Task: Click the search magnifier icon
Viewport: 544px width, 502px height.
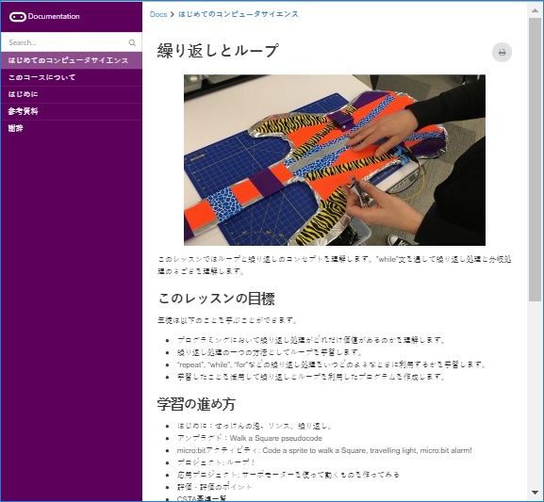Action: pyautogui.click(x=132, y=42)
